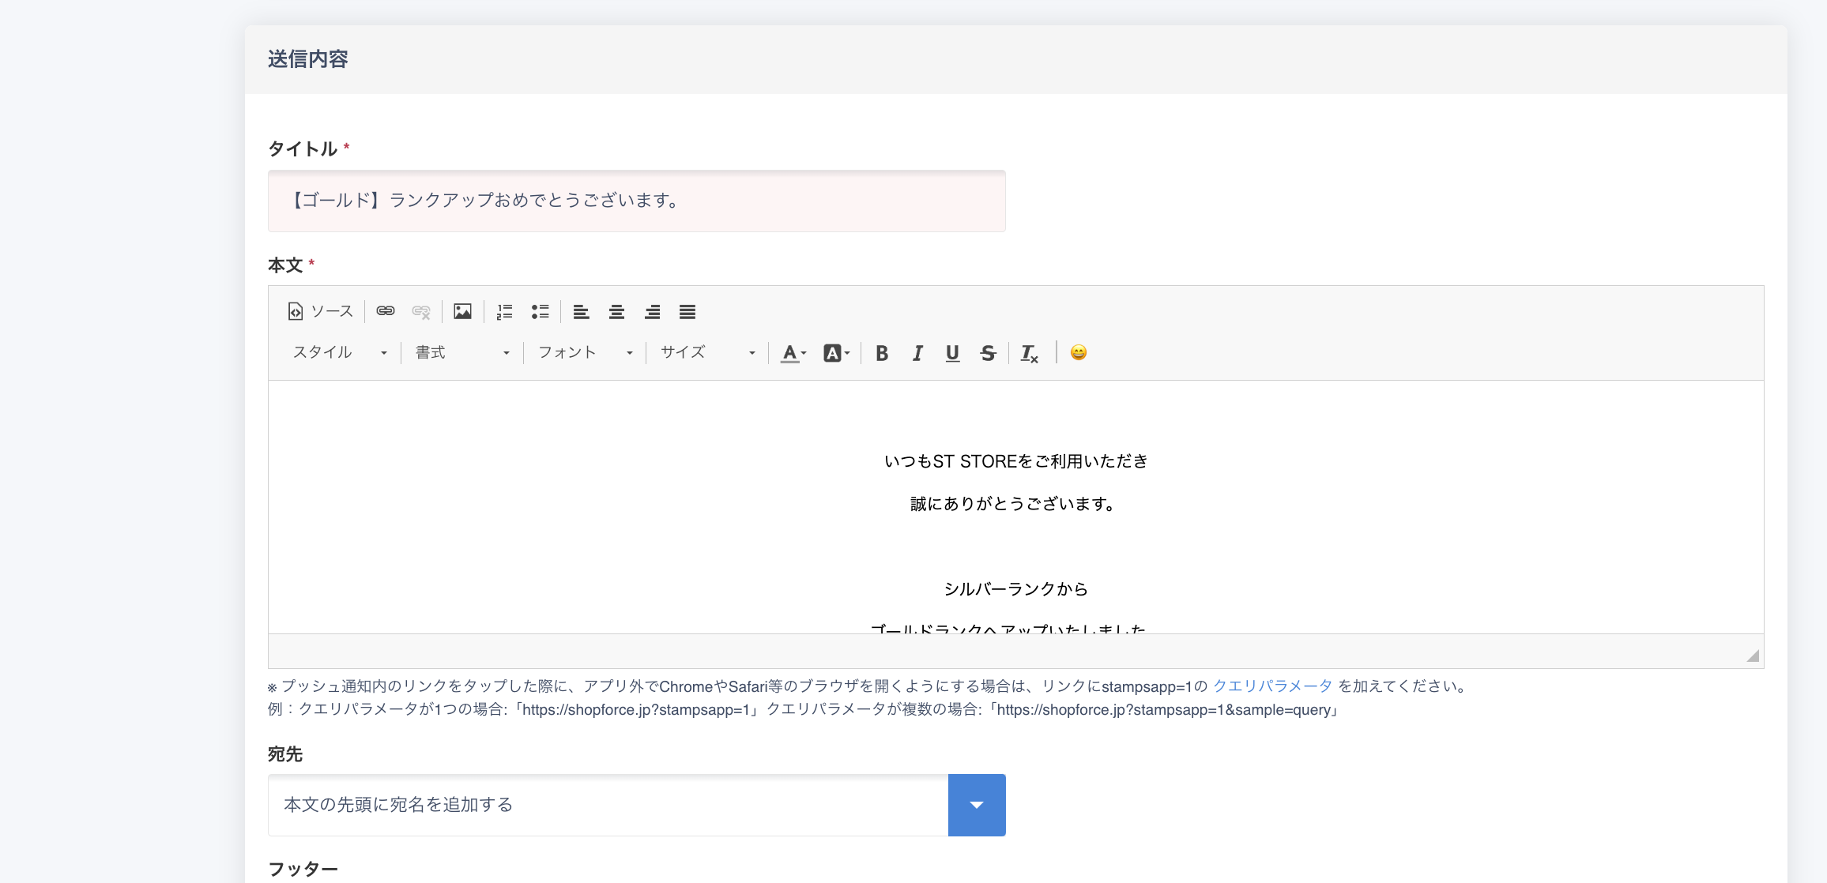Click the ソース source view button
The height and width of the screenshot is (883, 1827).
point(320,311)
